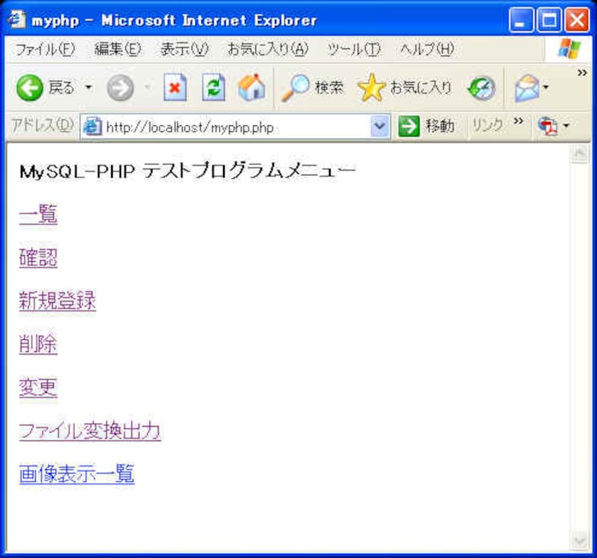This screenshot has width=597, height=558.
Task: Open the 一覧 link
Action: (39, 214)
